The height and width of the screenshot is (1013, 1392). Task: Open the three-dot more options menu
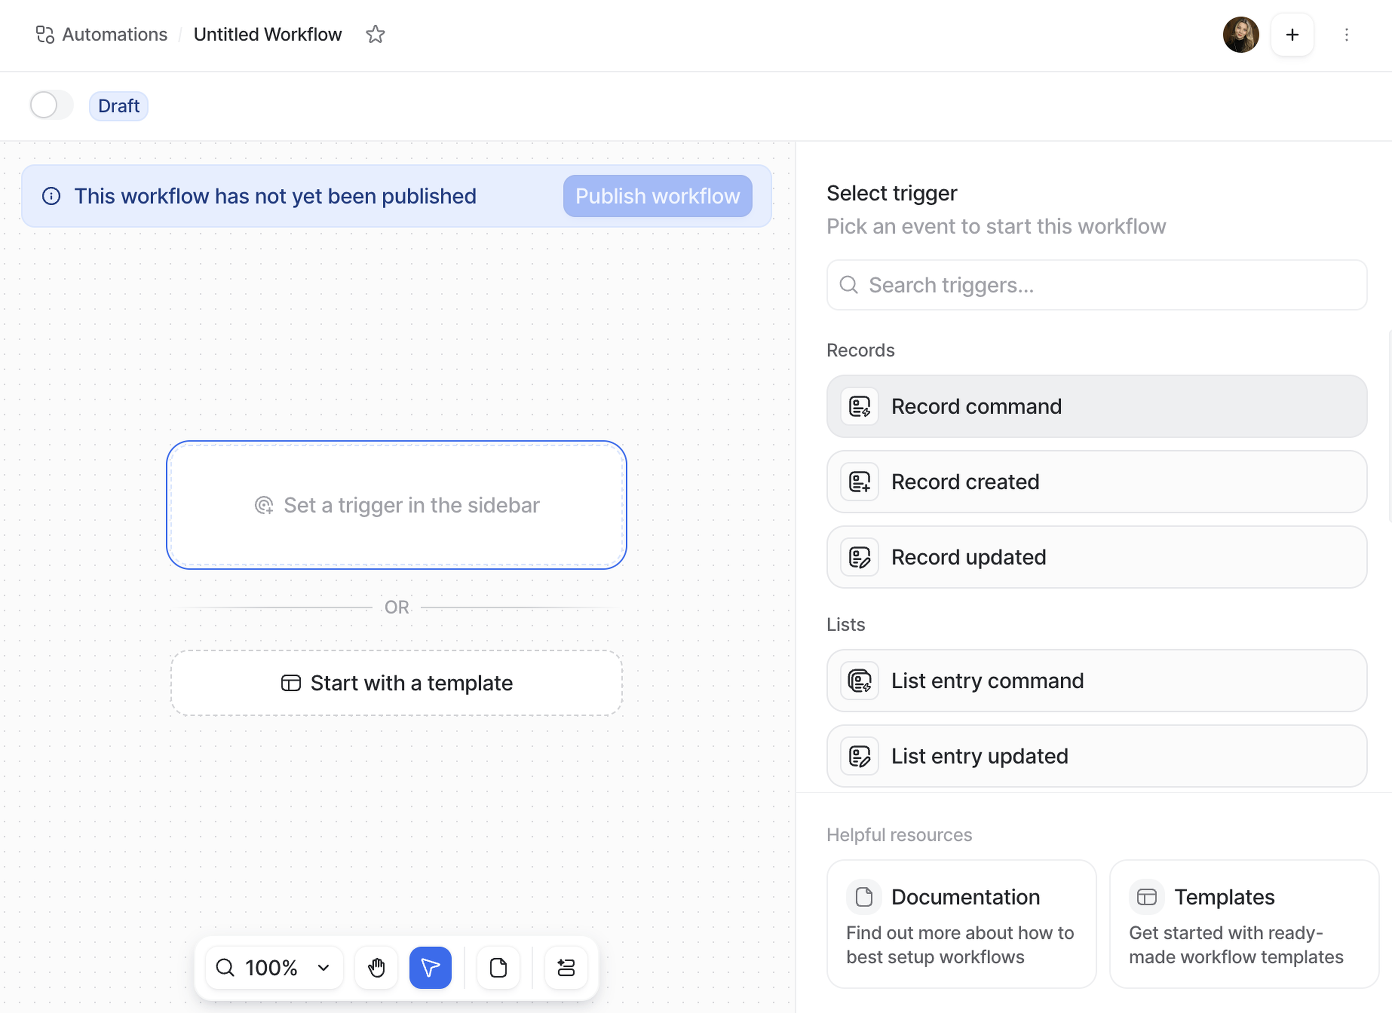pyautogui.click(x=1346, y=34)
